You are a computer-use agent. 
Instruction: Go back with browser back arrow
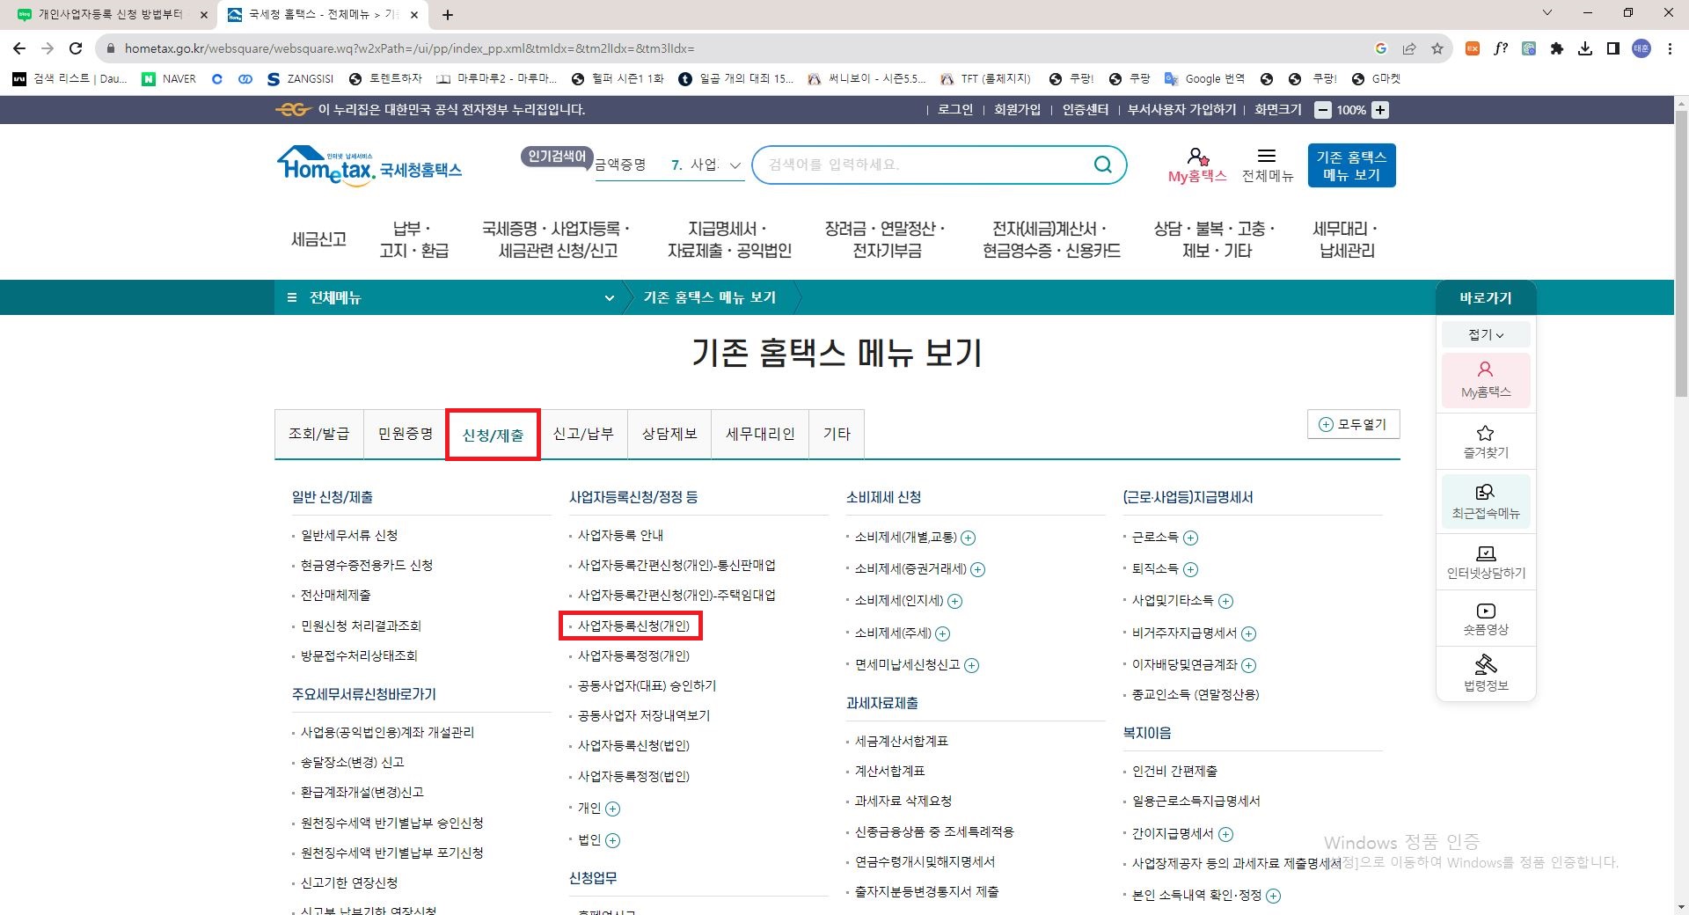pyautogui.click(x=19, y=48)
